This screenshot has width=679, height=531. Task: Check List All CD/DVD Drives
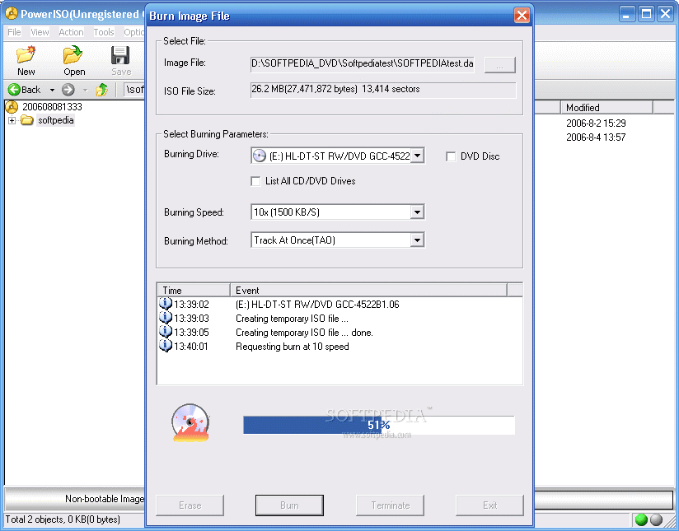255,181
